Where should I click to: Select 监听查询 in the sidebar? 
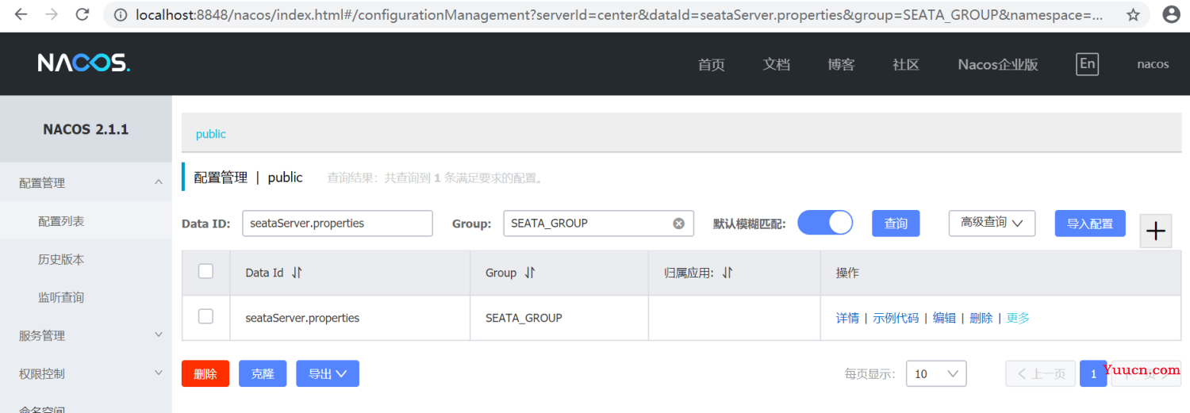click(x=86, y=297)
